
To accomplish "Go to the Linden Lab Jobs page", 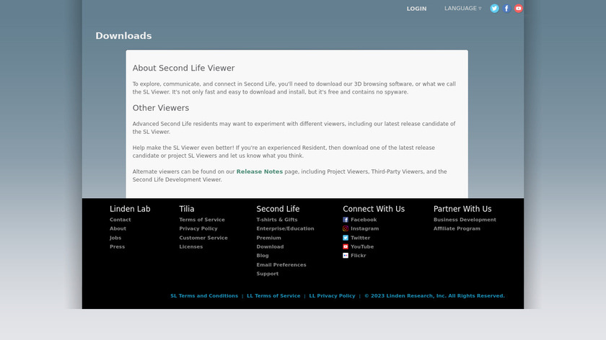I will pyautogui.click(x=115, y=238).
